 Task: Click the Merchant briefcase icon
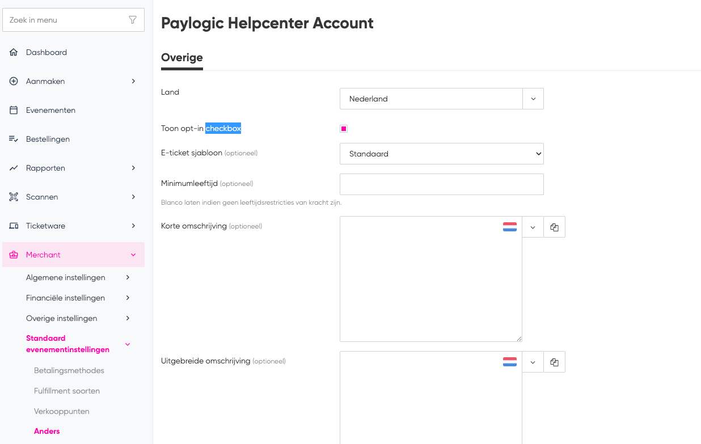click(14, 255)
